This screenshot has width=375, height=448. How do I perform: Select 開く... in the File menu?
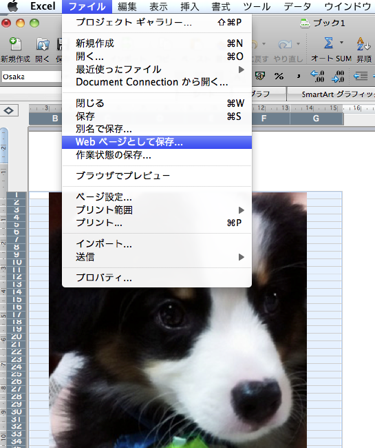point(157,57)
